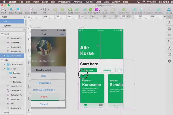
Task: Select the Symbols page
Action: [x=12, y=26]
